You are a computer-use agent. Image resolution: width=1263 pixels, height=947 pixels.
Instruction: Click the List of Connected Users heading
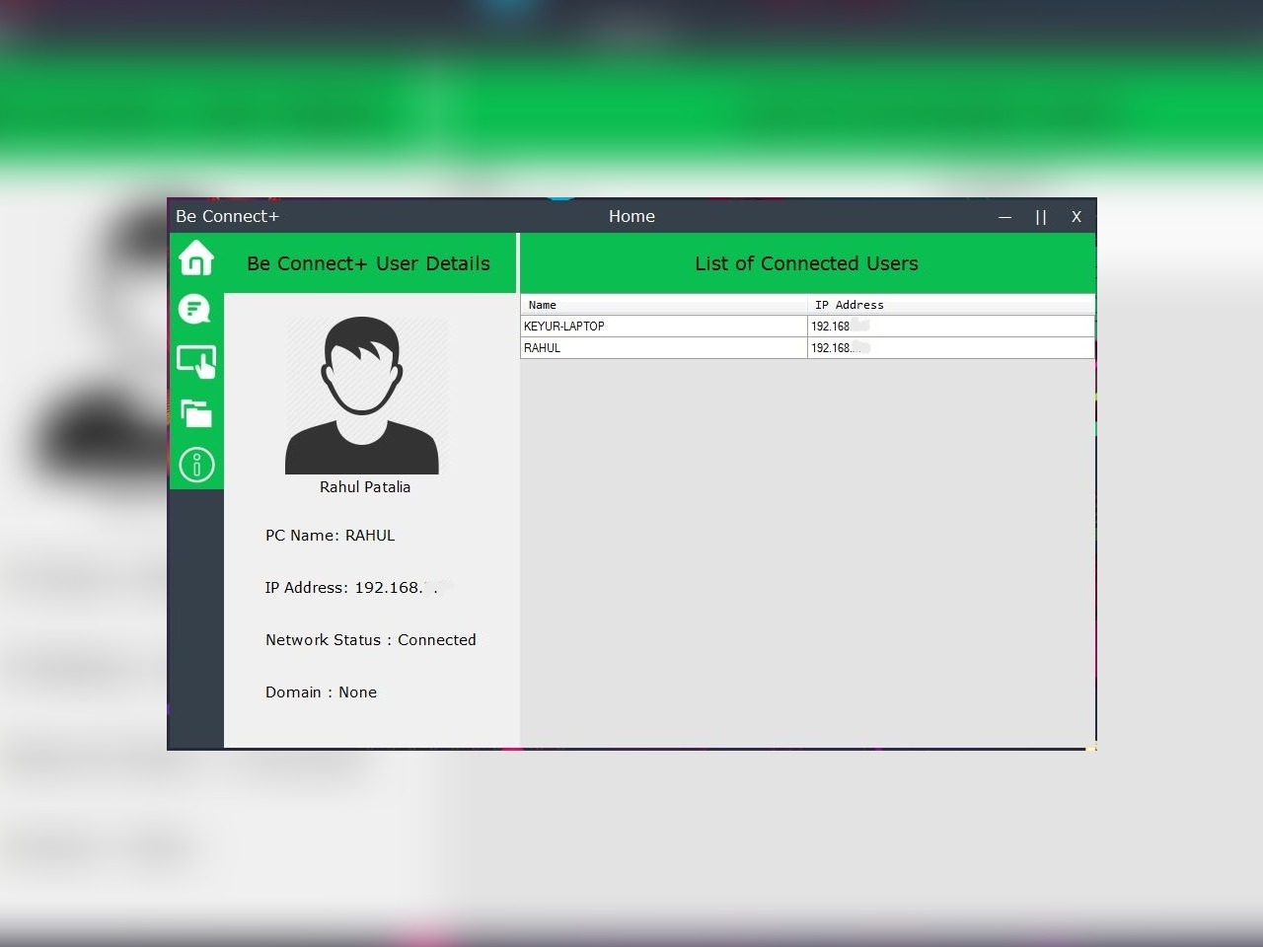(806, 263)
